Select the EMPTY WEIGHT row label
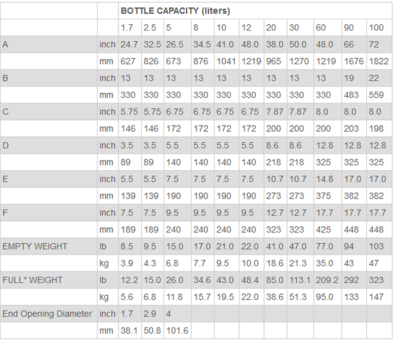Image resolution: width=395 pixels, height=341 pixels. pos(35,247)
